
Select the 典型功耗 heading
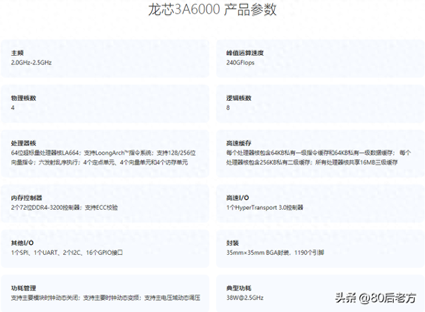(239, 288)
